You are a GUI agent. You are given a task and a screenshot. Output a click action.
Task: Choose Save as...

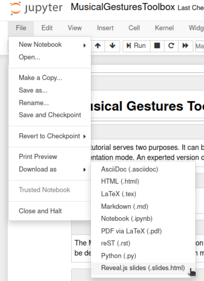pyautogui.click(x=50, y=90)
